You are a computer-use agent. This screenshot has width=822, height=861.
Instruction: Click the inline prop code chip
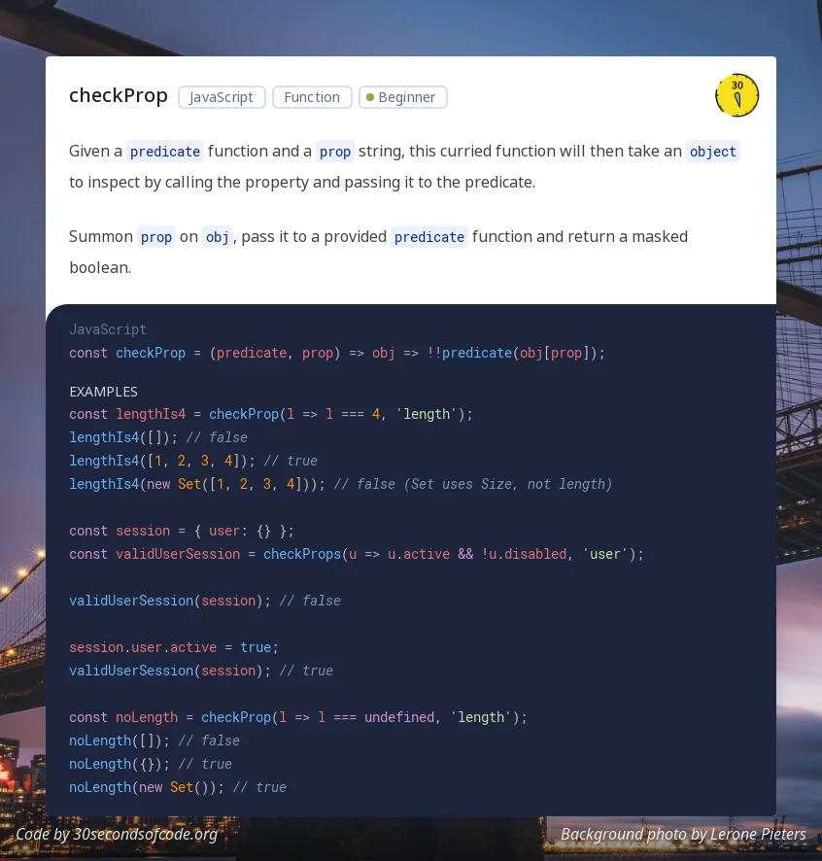click(335, 152)
